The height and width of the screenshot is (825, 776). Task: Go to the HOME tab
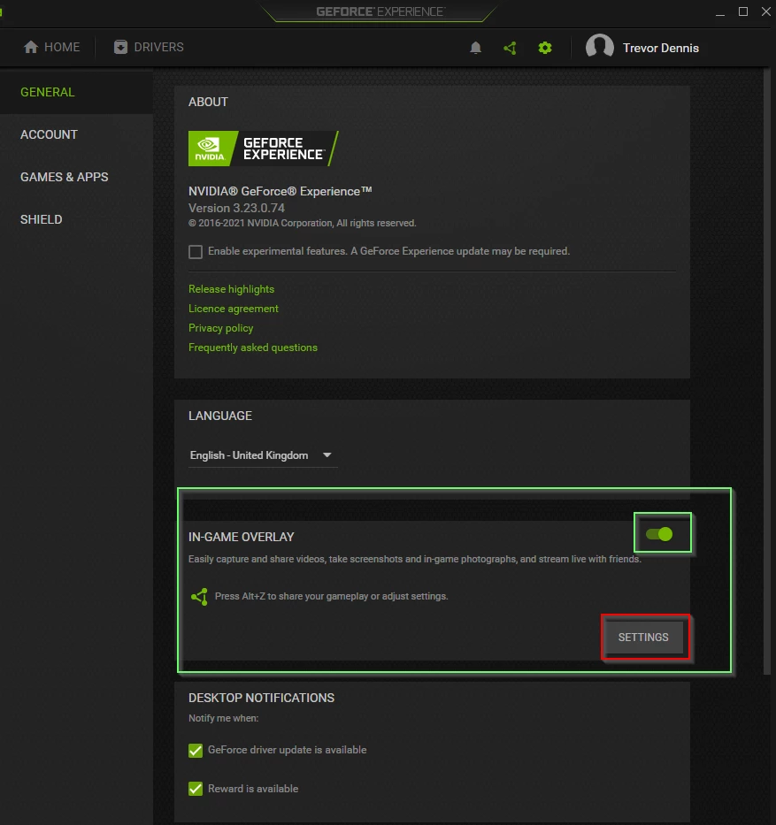click(51, 47)
